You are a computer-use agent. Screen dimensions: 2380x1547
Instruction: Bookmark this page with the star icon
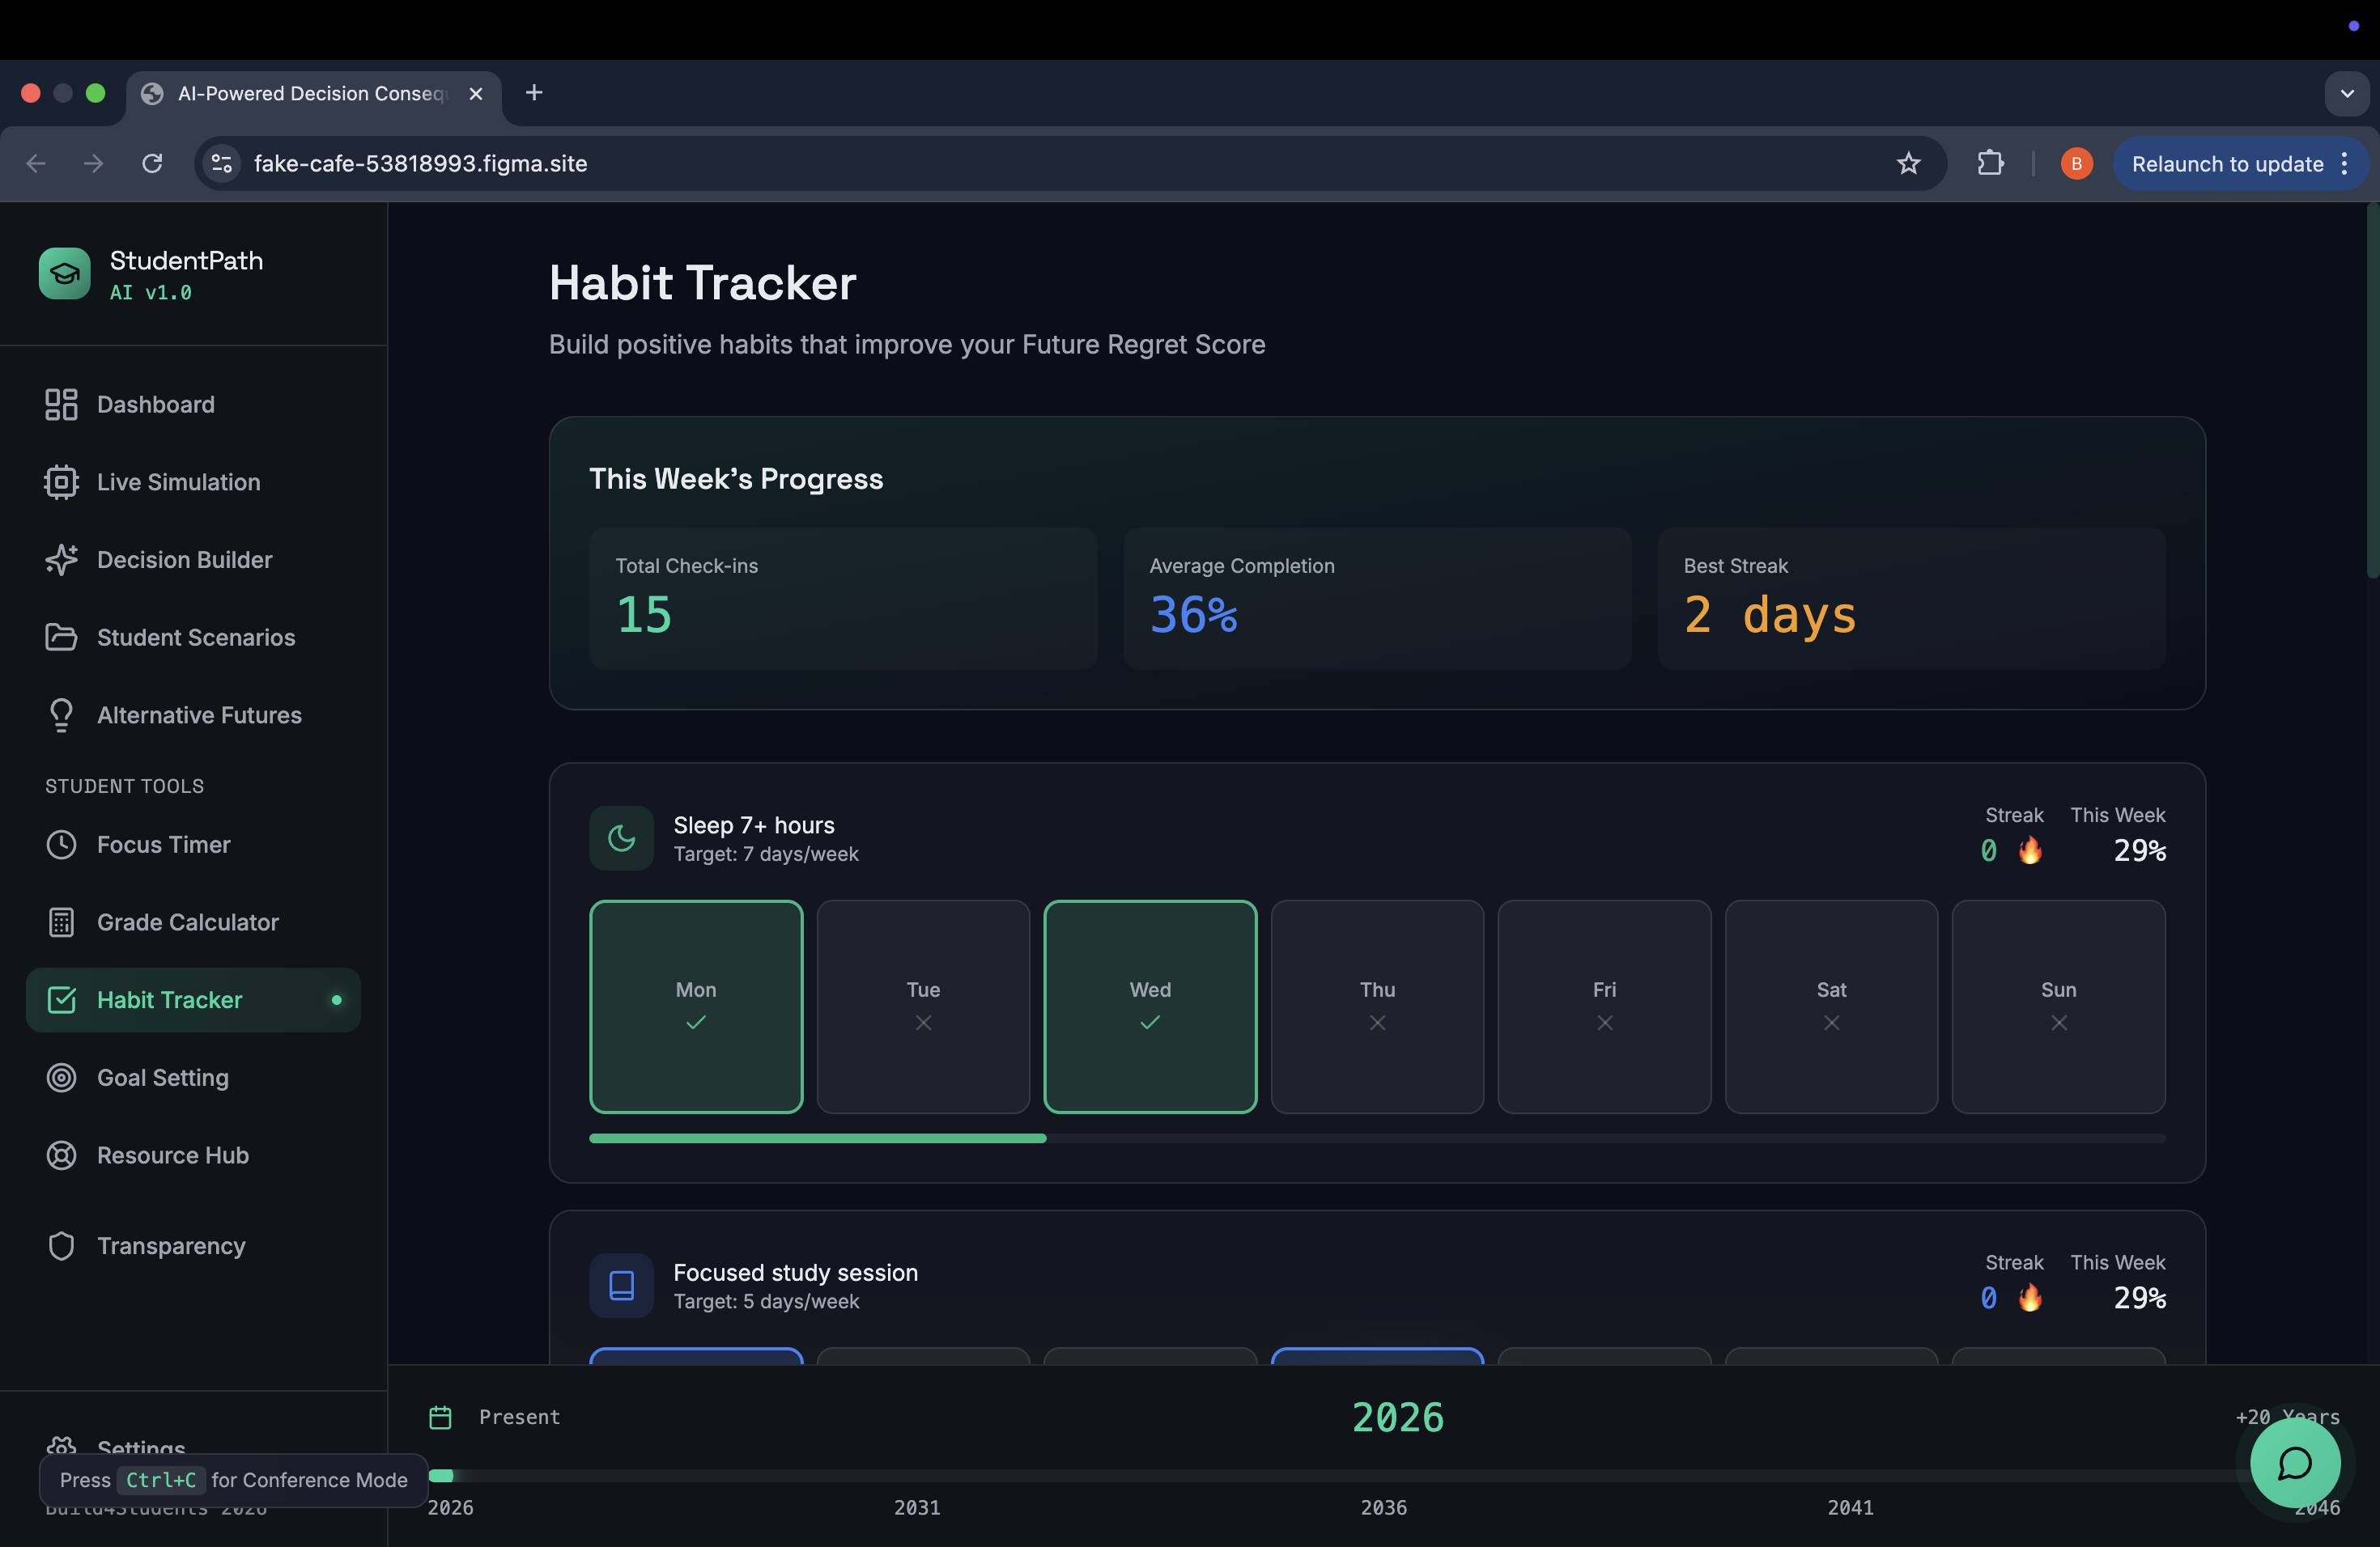click(x=1908, y=163)
